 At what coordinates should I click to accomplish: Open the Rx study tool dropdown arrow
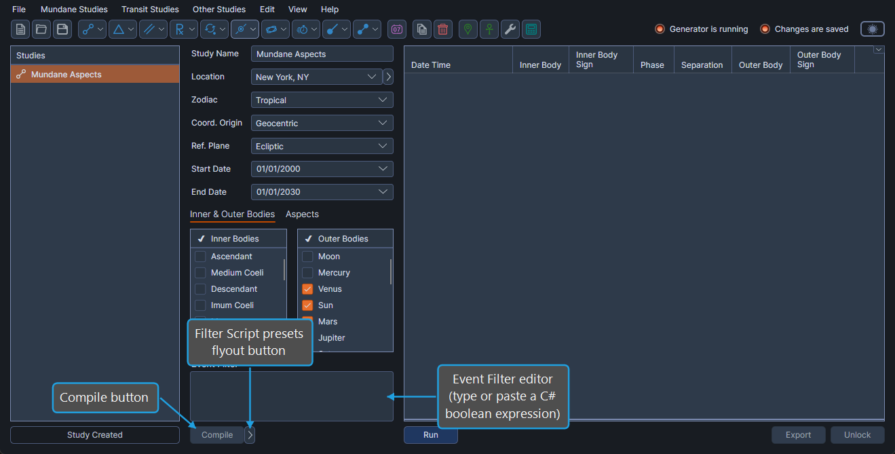tap(193, 29)
